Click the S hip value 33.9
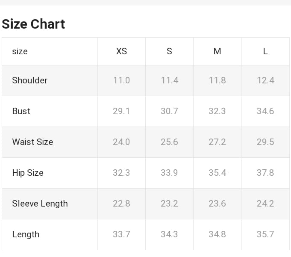 [x=169, y=173]
